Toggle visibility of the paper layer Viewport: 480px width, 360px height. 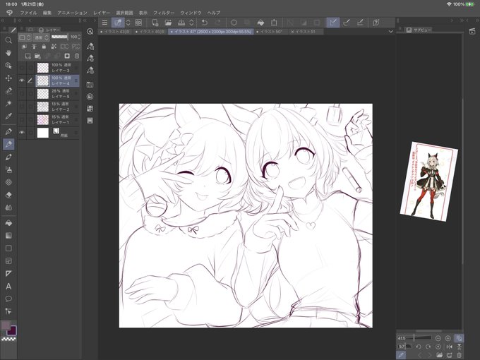click(x=22, y=133)
